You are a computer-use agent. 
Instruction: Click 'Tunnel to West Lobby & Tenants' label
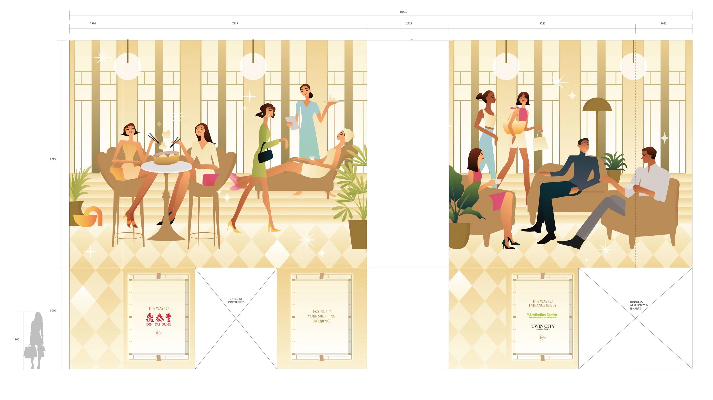click(638, 305)
